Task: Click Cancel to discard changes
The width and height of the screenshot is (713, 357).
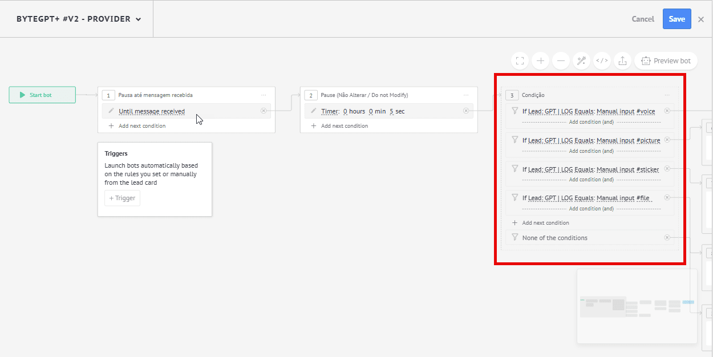Action: coord(643,19)
